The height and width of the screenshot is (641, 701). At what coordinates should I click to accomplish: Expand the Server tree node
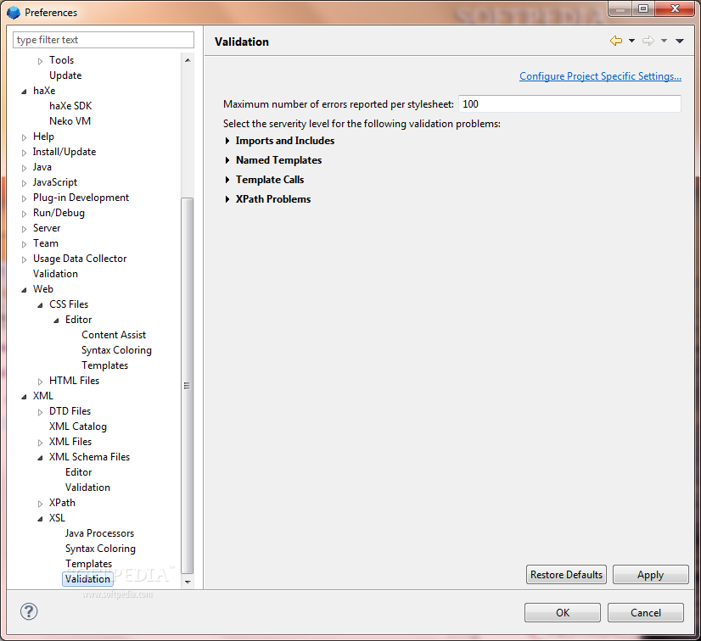click(24, 229)
